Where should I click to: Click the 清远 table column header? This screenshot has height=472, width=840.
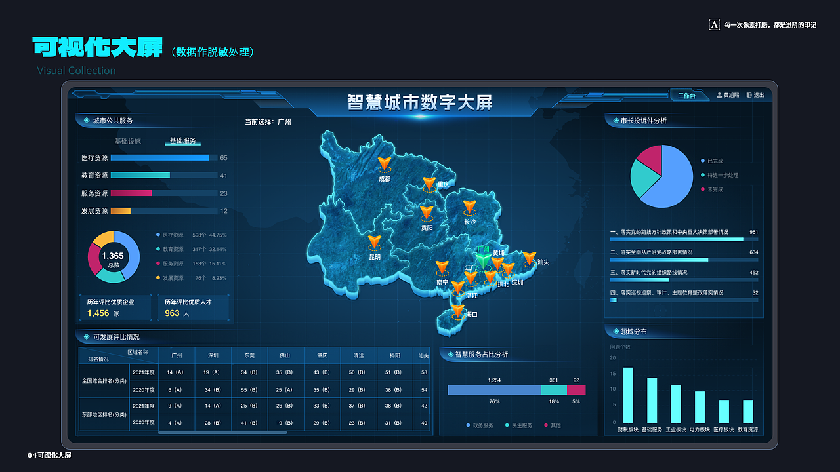pos(358,356)
